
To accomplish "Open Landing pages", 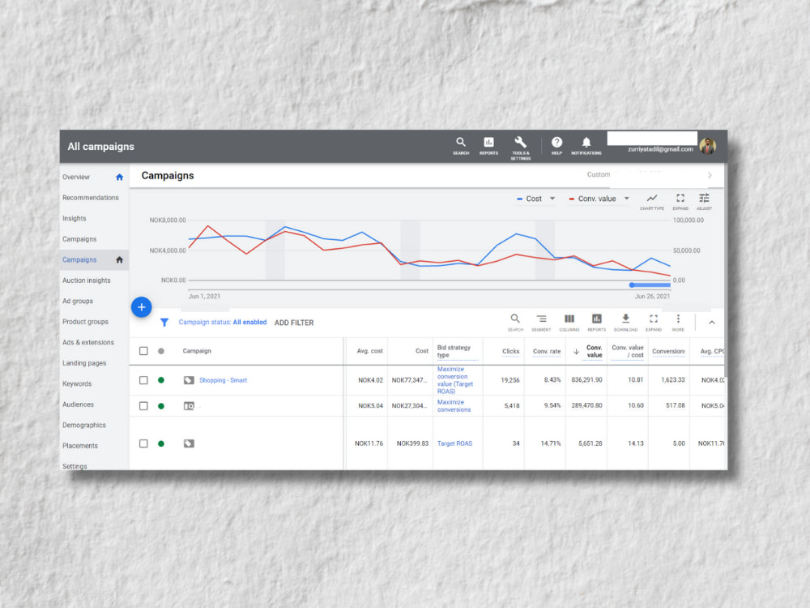I will (84, 363).
